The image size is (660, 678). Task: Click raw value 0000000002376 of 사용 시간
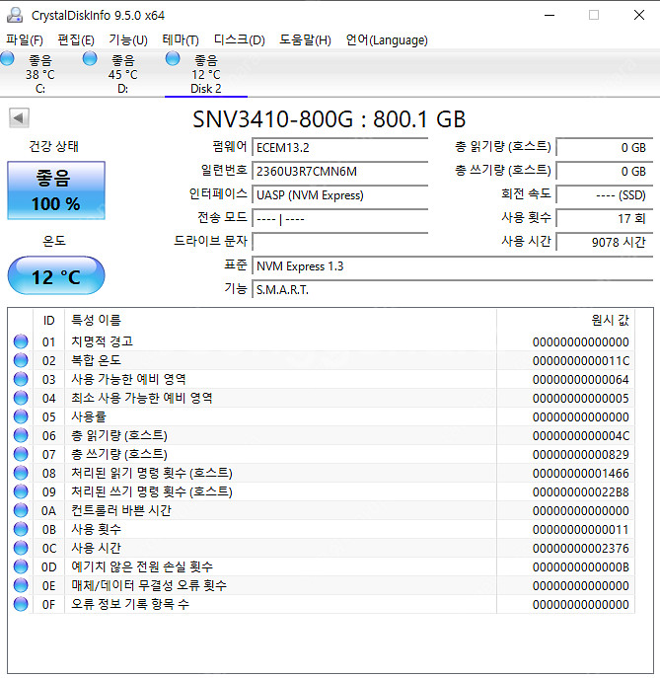coord(581,549)
